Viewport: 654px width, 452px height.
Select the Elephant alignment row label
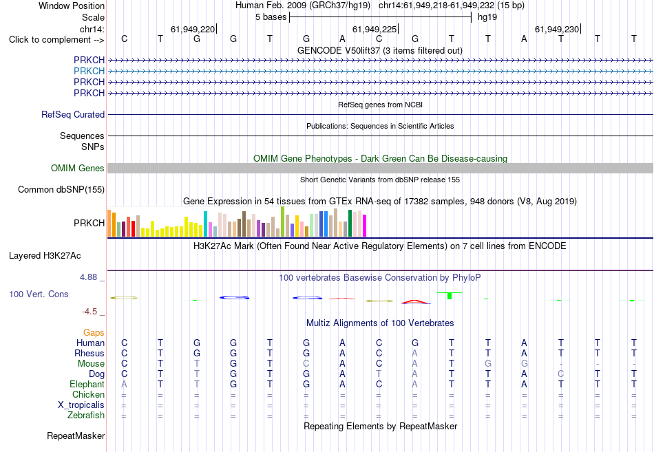pos(87,384)
